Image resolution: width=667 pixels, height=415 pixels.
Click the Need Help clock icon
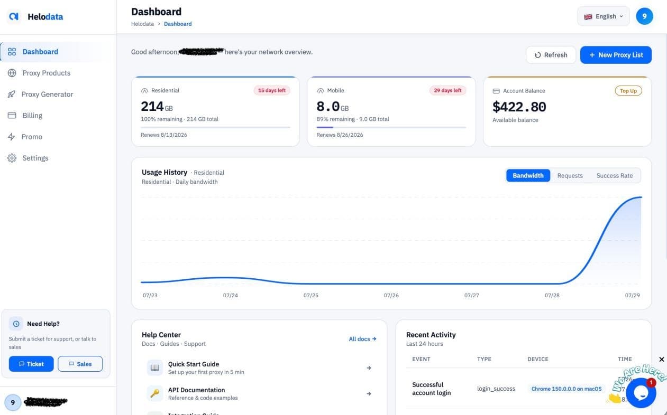[x=16, y=324]
